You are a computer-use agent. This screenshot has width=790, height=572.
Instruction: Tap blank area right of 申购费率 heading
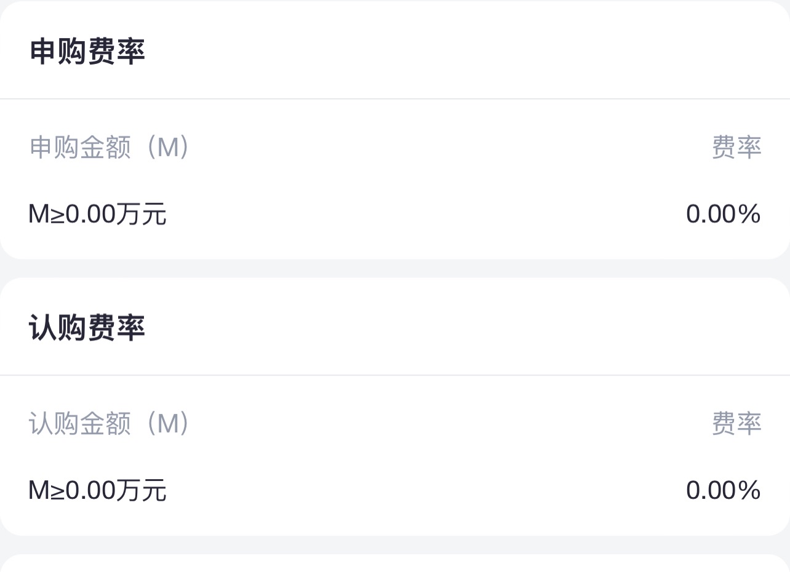coord(468,52)
